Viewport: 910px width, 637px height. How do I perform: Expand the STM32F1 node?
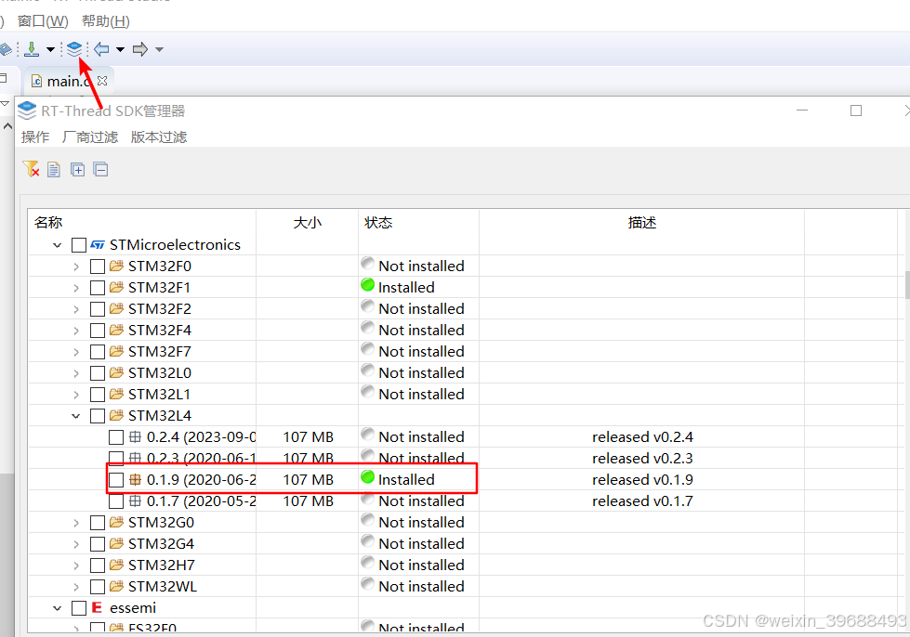(x=76, y=288)
